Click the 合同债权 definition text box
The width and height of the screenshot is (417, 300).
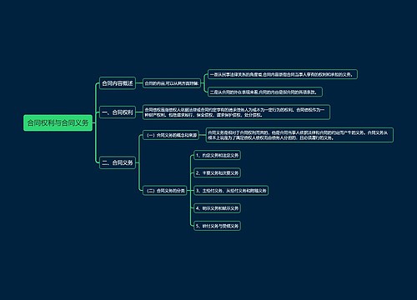(236, 112)
